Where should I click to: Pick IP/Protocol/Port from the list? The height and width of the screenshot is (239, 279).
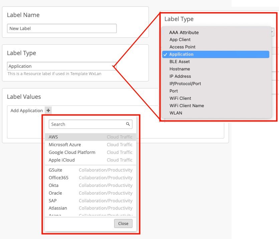tap(185, 83)
